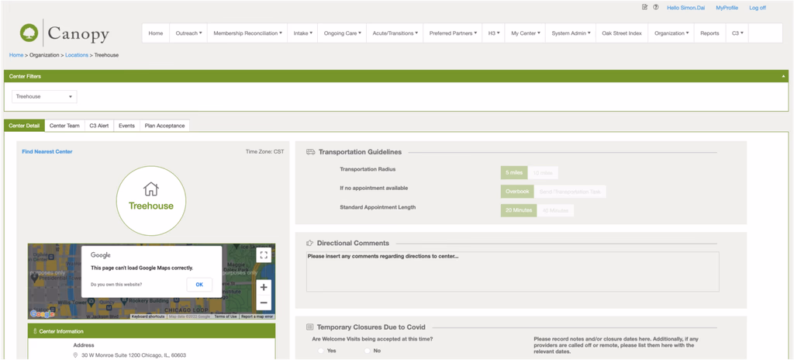
Task: Toggle fullscreen view on the map
Action: (264, 255)
